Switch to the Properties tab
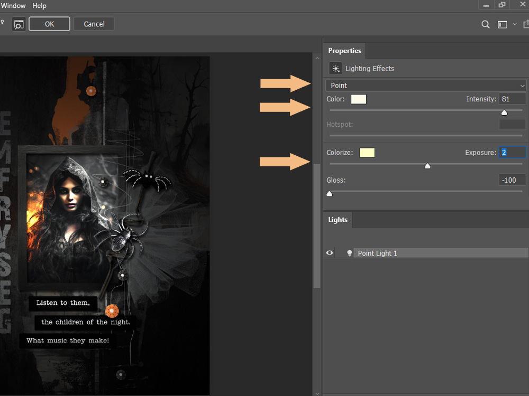Screen dimensions: 529x396 344,51
